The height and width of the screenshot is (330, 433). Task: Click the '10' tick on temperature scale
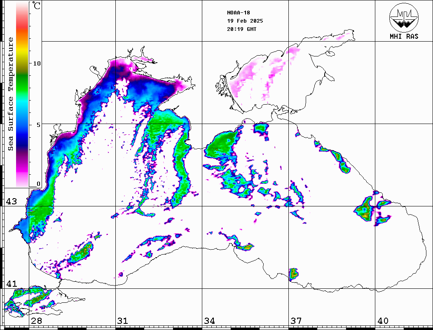point(37,63)
